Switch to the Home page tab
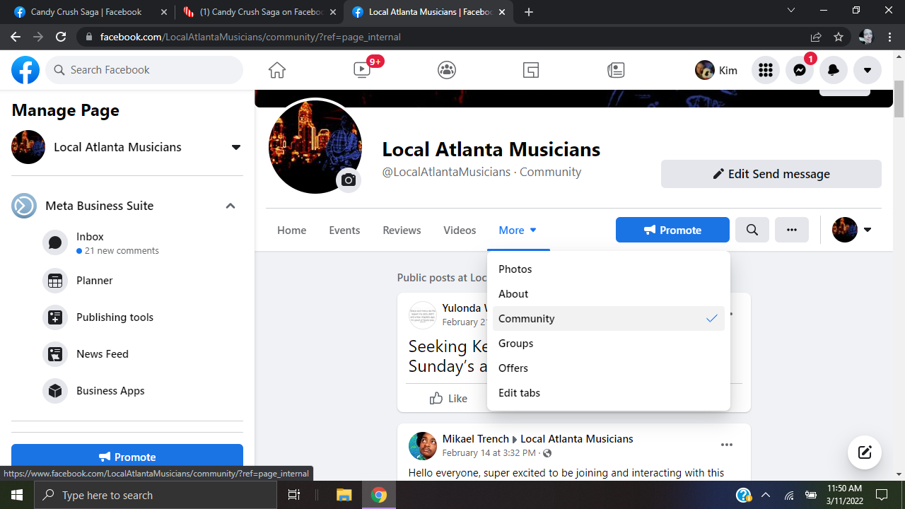Viewport: 905px width, 509px height. pyautogui.click(x=292, y=230)
